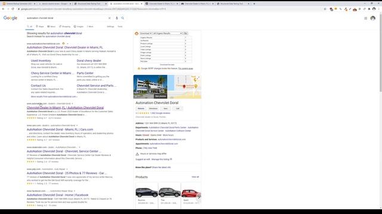The width and height of the screenshot is (382, 214).
Task: Switch to the first browser tab
Action: coord(19,4)
